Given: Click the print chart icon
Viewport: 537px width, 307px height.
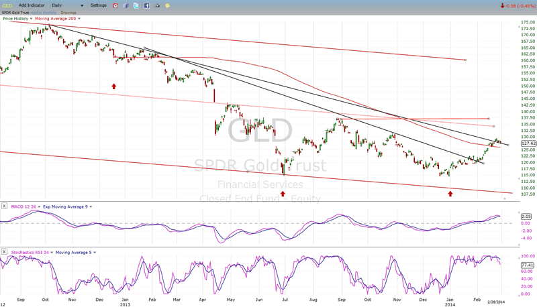Looking at the screenshot, I should pyautogui.click(x=156, y=5).
